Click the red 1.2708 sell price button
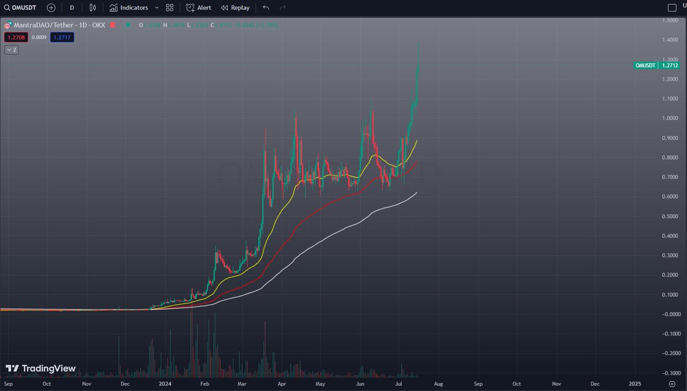 tap(15, 37)
